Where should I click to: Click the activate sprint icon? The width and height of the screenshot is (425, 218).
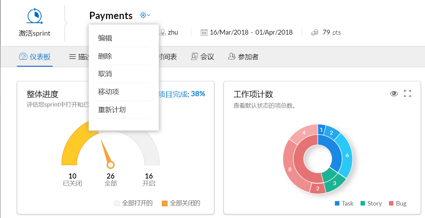[x=34, y=16]
